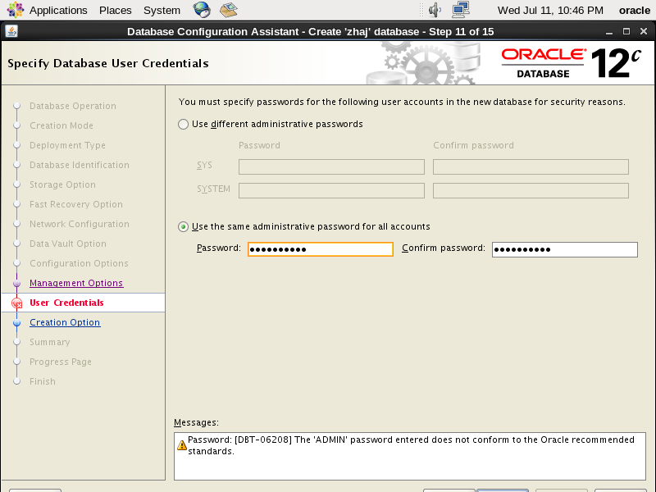The height and width of the screenshot is (492, 656).
Task: Close the Database Configuration Assistant window
Action: pyautogui.click(x=644, y=31)
